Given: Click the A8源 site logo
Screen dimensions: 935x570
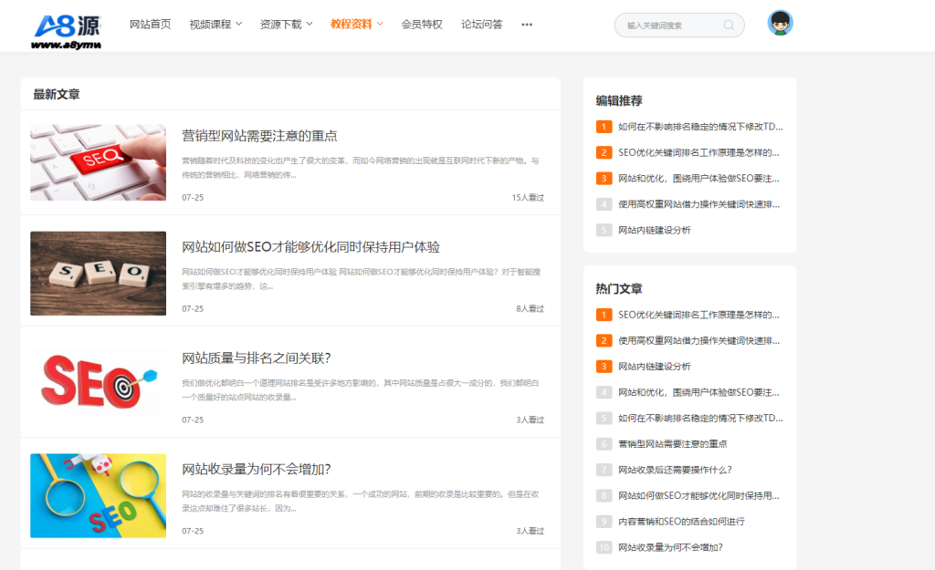Looking at the screenshot, I should click(66, 31).
